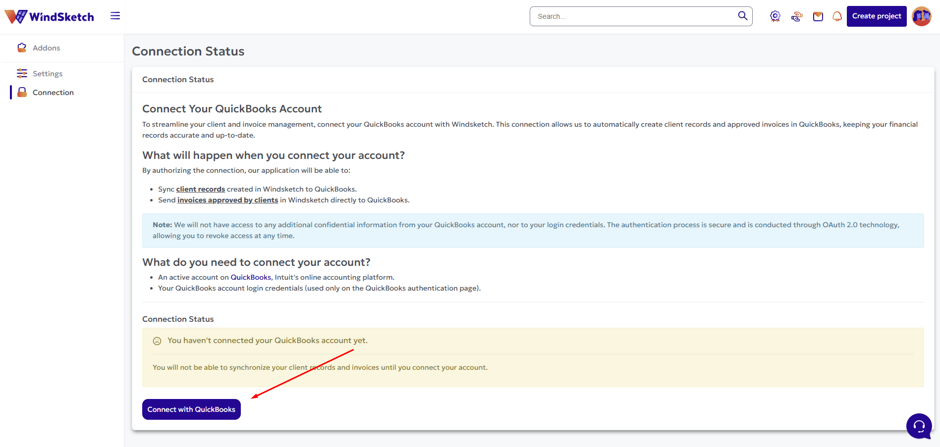Click the search magnifier icon
940x447 pixels.
coord(742,16)
